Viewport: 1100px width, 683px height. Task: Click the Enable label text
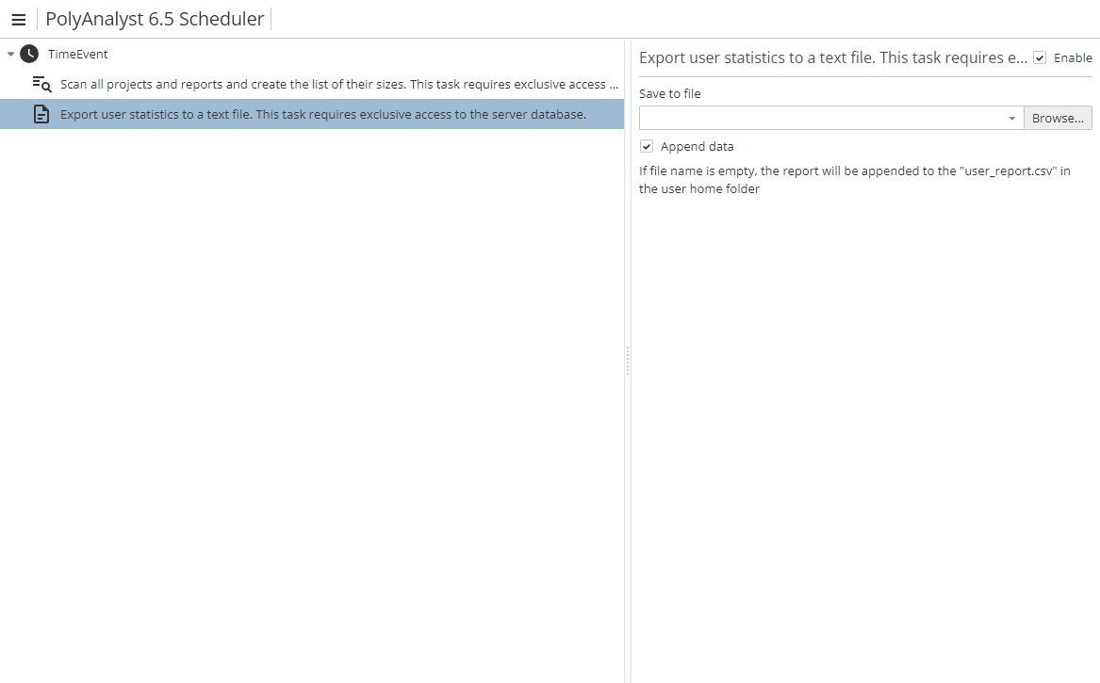1073,58
